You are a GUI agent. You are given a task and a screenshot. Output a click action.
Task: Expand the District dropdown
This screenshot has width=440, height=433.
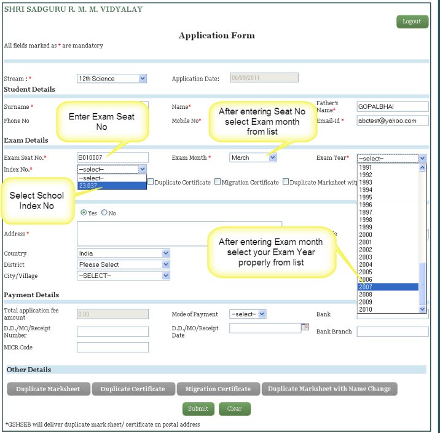pos(166,264)
